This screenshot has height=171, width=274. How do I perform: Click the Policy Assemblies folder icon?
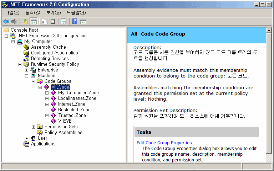pos(40,133)
